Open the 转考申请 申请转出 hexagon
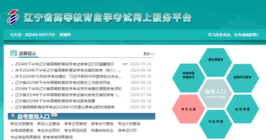Screen dimensions: 266x140 click(x=189, y=78)
